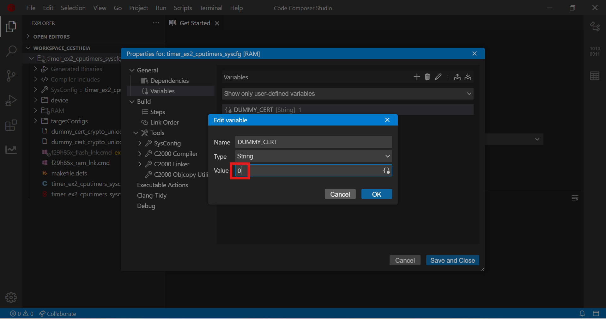
Task: Open notifications via the bell icon
Action: 582,314
